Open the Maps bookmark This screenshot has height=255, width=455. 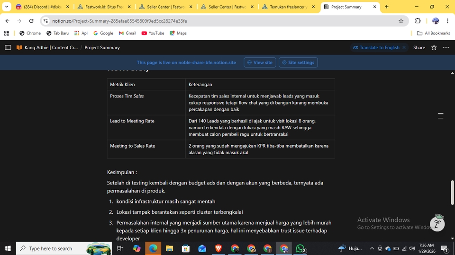tap(178, 33)
